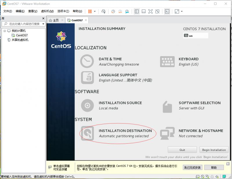
Task: Click the keyboard hint icon in yellow bar
Action: click(50, 167)
